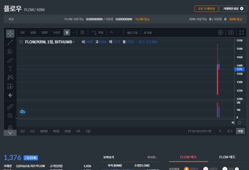Select the long position measure tool

[10, 86]
